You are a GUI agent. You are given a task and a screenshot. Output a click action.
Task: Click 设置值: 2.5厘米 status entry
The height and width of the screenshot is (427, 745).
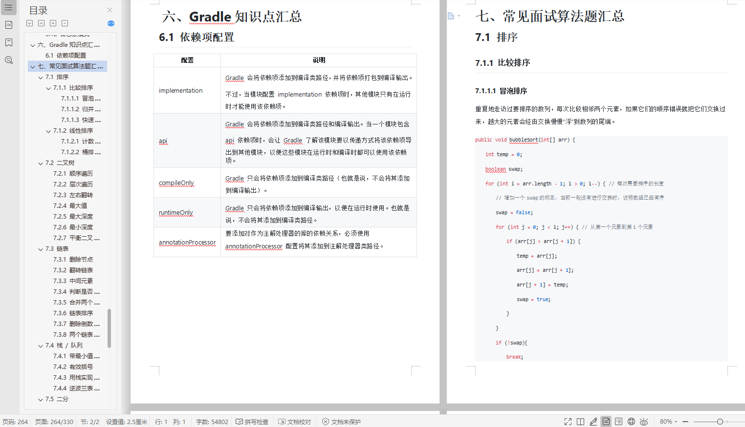pyautogui.click(x=127, y=422)
